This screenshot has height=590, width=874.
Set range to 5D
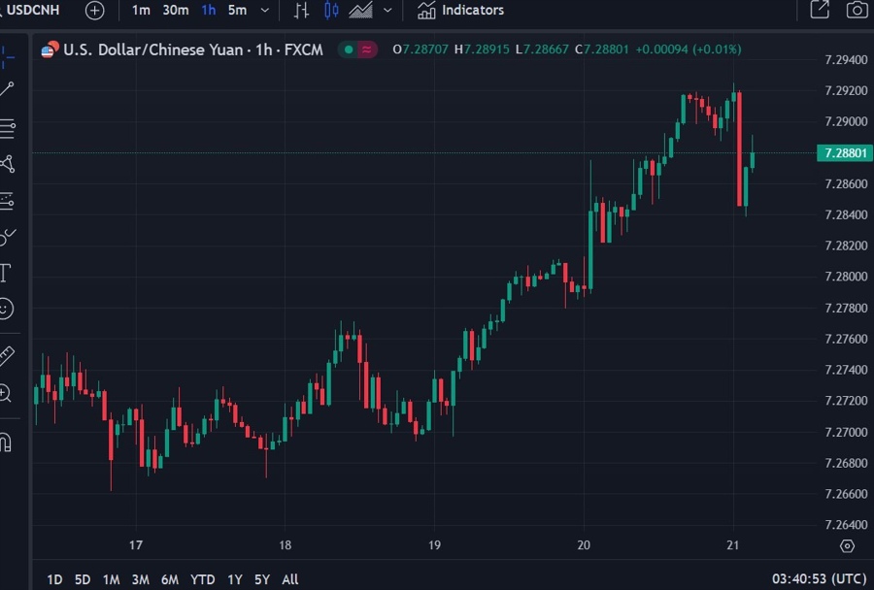[83, 579]
